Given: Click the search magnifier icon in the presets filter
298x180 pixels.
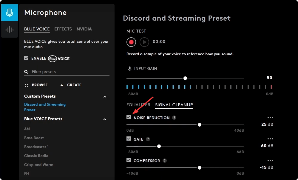Looking at the screenshot, I should pos(26,72).
